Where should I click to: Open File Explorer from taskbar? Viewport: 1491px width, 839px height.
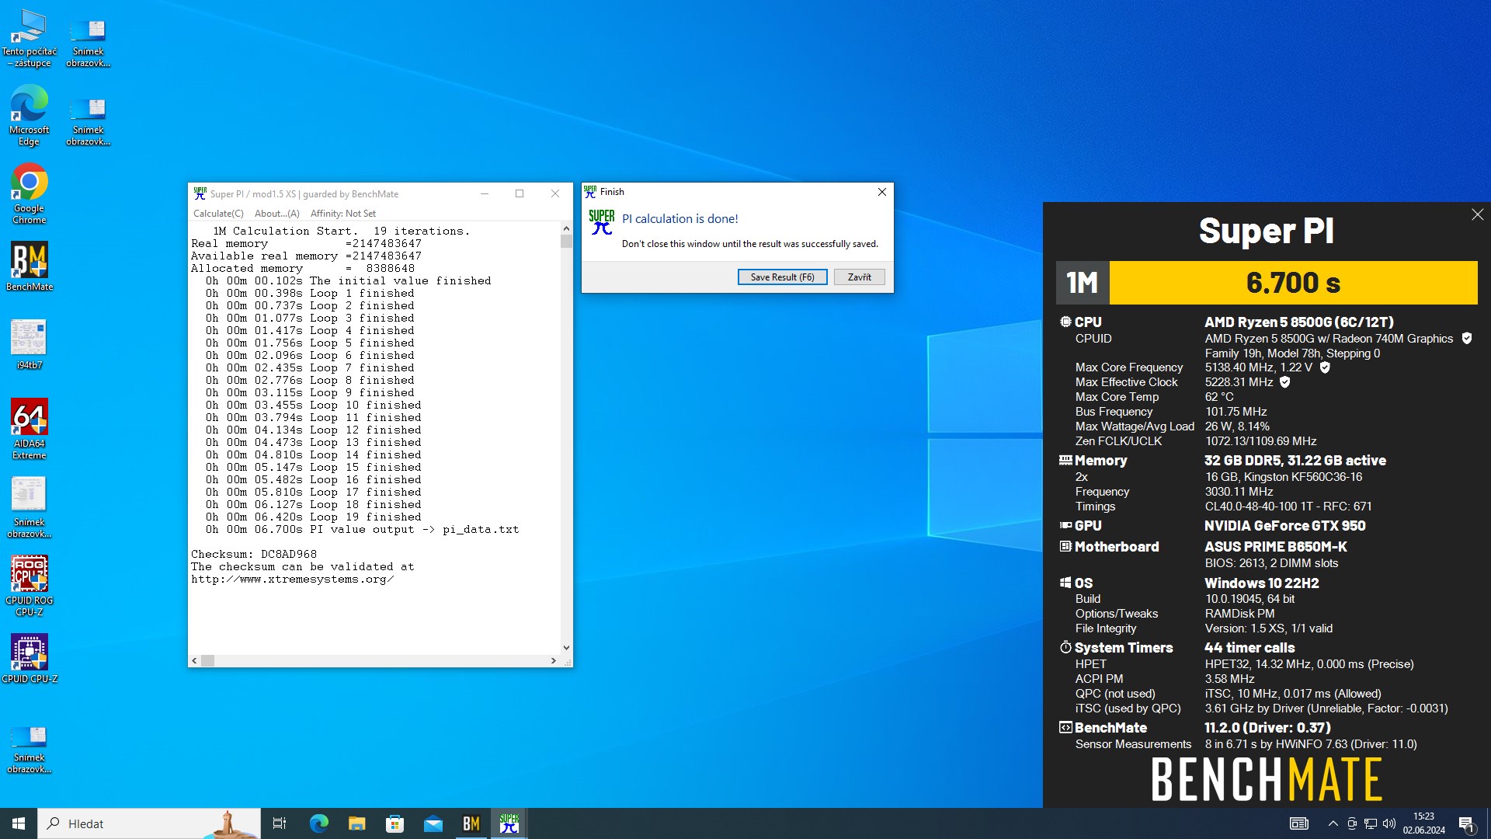pyautogui.click(x=356, y=823)
